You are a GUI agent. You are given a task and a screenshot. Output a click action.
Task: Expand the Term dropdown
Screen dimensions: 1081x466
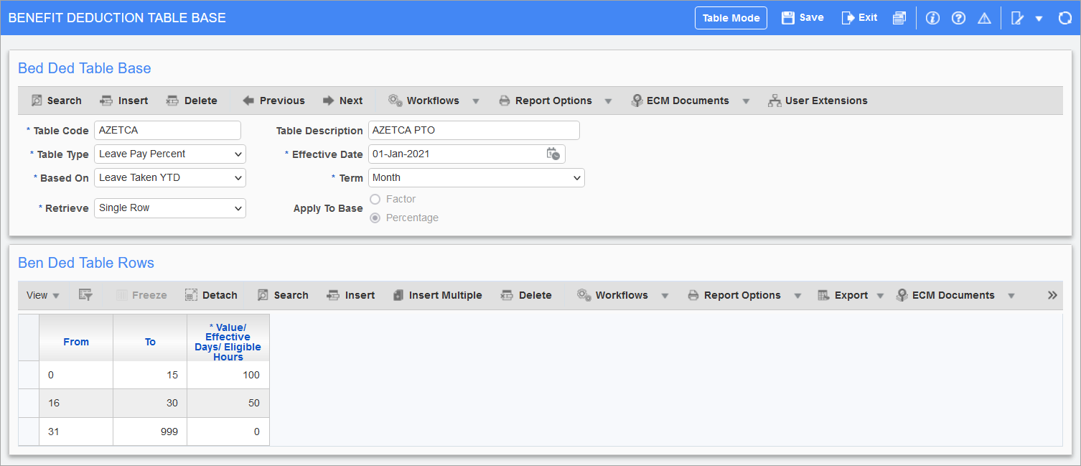pos(476,177)
